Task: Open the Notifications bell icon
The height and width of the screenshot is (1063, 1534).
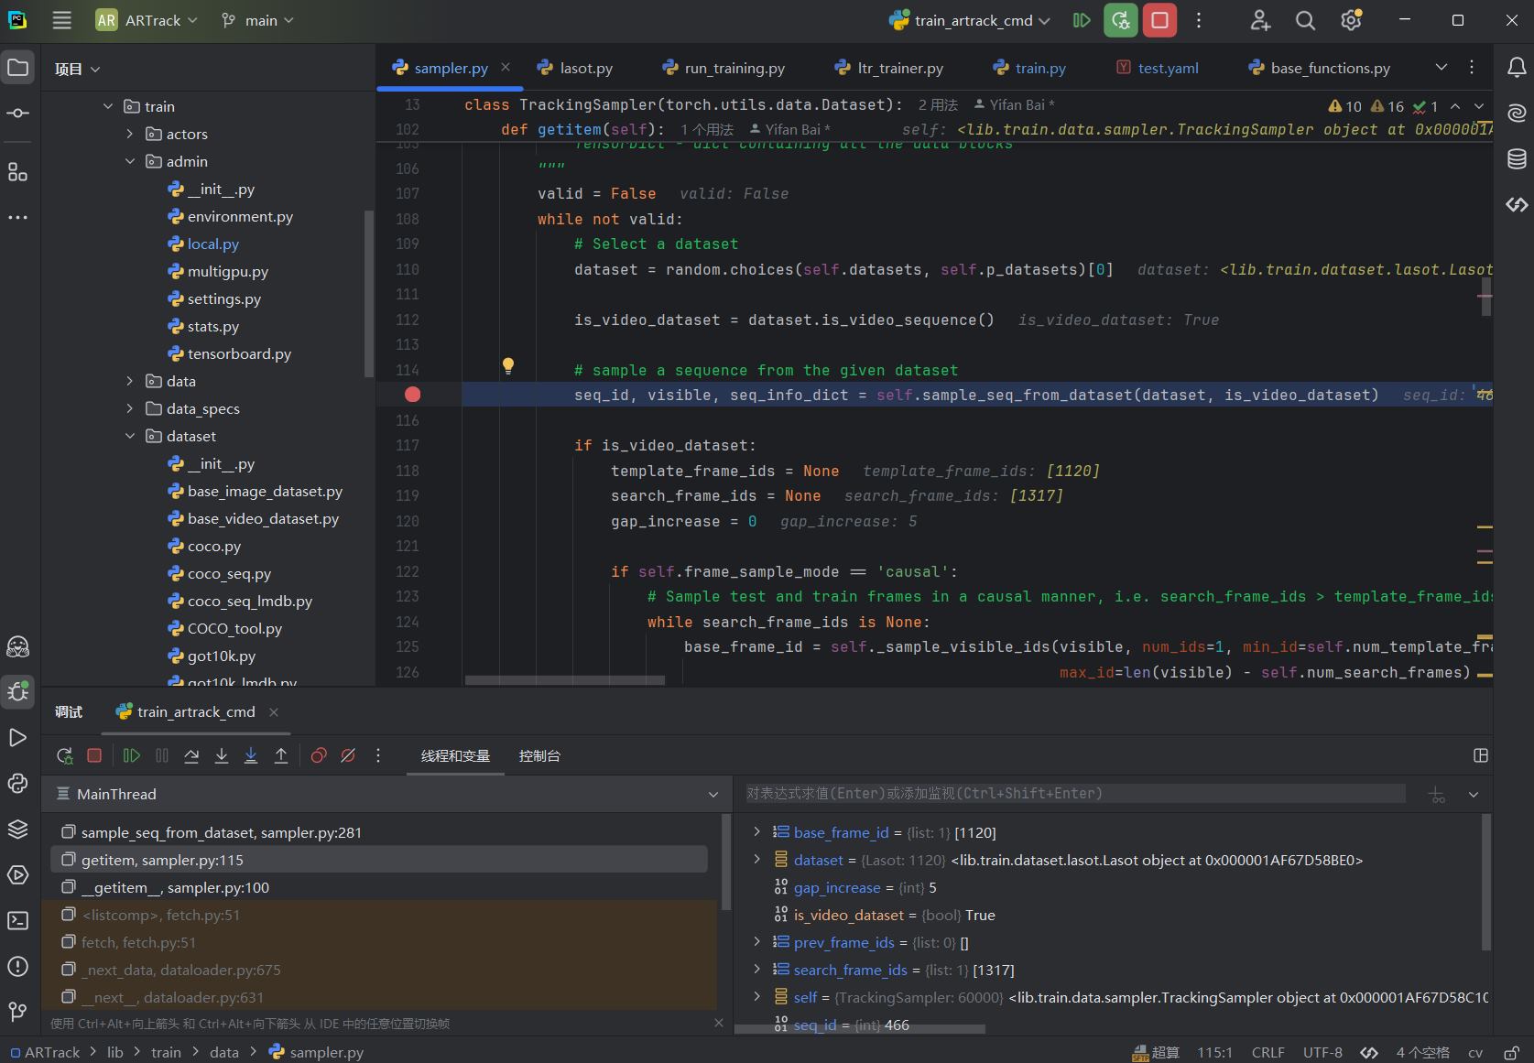Action: pyautogui.click(x=1517, y=68)
